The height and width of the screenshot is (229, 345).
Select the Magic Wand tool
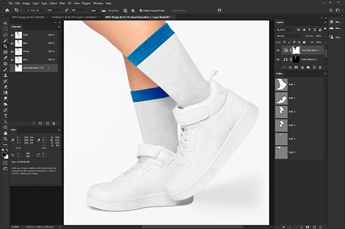5,40
